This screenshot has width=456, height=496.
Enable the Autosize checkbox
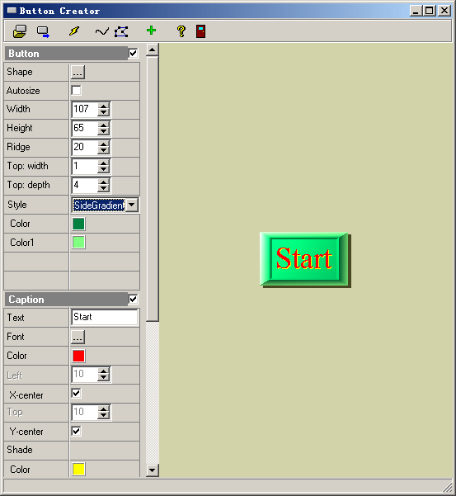pos(76,91)
